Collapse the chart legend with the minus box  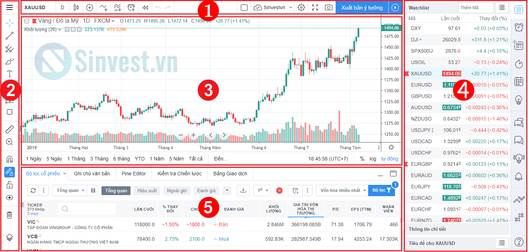[27, 21]
